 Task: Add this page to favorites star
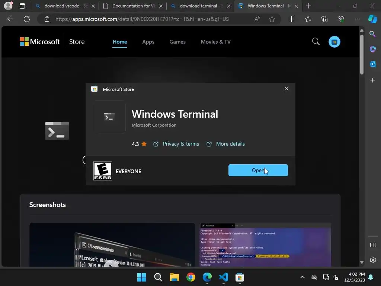pyautogui.click(x=272, y=19)
